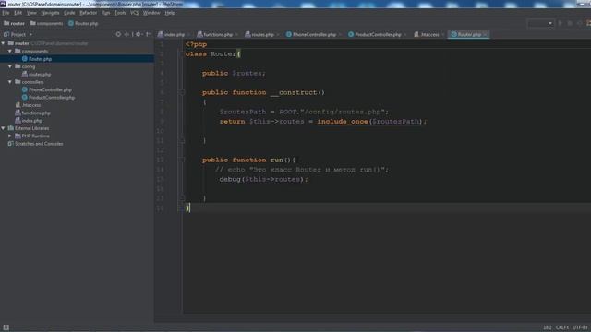Close the routes.php editor tab
This screenshot has width=591, height=332.
(278, 35)
